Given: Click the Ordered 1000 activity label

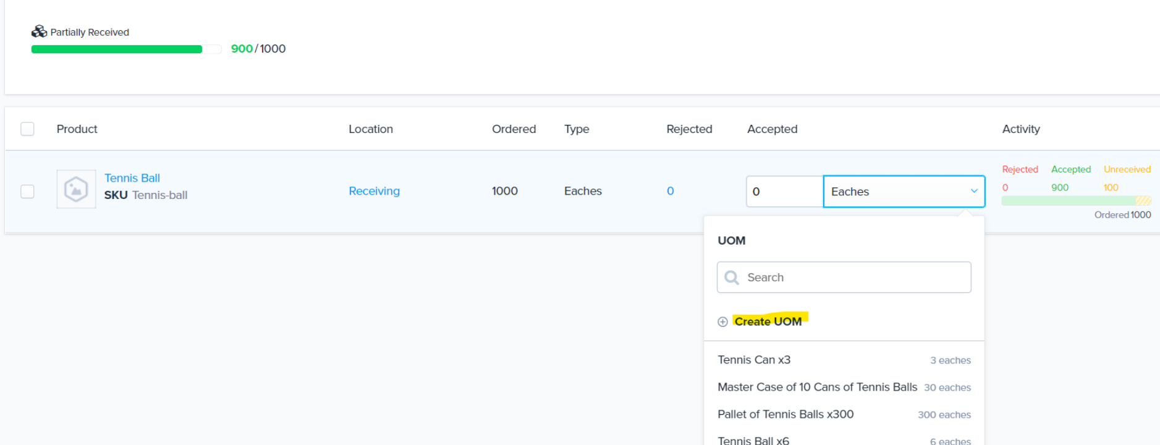Looking at the screenshot, I should (1122, 215).
